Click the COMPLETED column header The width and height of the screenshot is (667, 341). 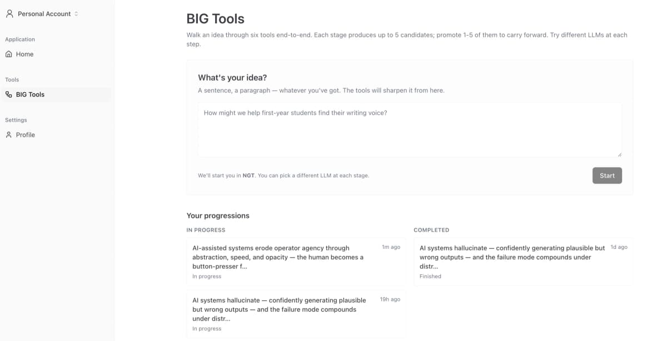pos(432,230)
